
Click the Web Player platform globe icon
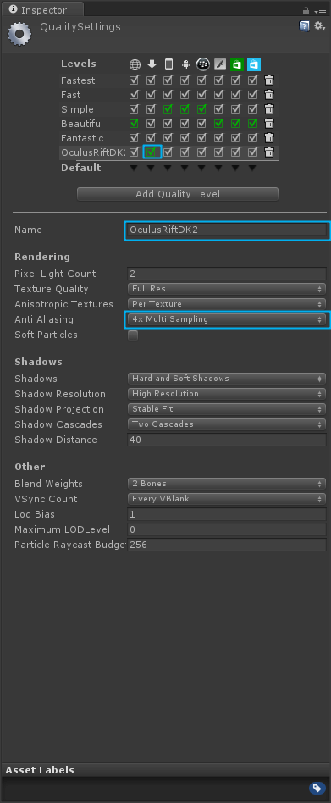tap(135, 64)
